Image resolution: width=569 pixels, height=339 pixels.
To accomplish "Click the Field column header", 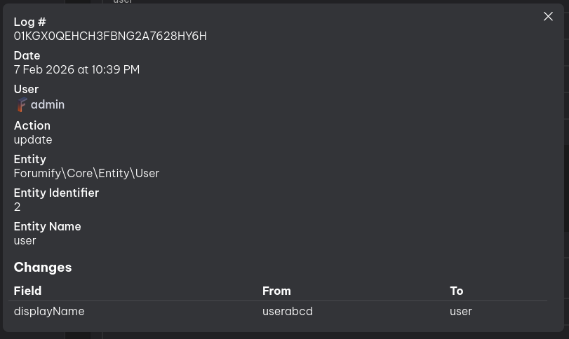I will tap(27, 291).
